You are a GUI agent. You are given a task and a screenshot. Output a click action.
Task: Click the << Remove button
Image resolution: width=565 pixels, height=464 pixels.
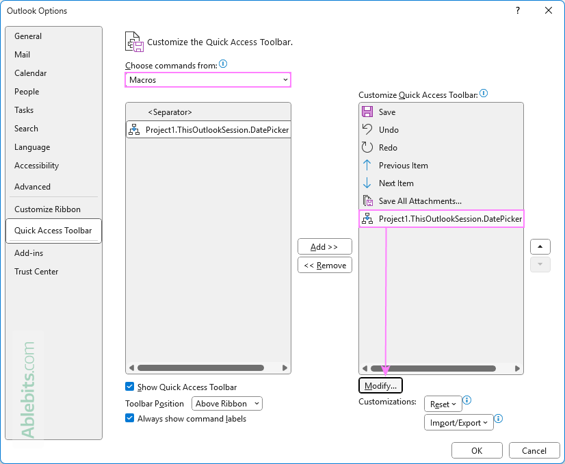click(x=325, y=265)
